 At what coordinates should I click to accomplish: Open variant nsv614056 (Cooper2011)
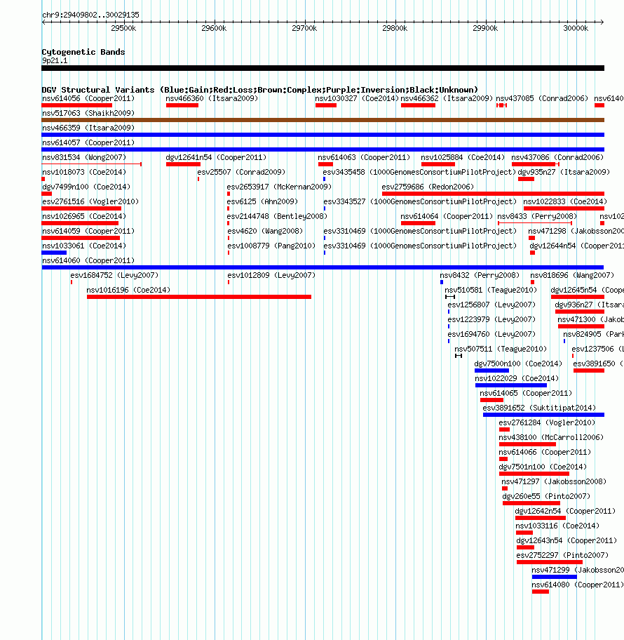[88, 98]
